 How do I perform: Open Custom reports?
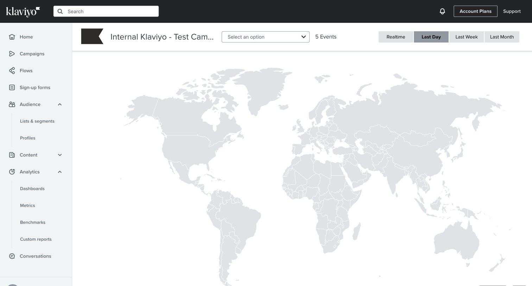tap(36, 239)
